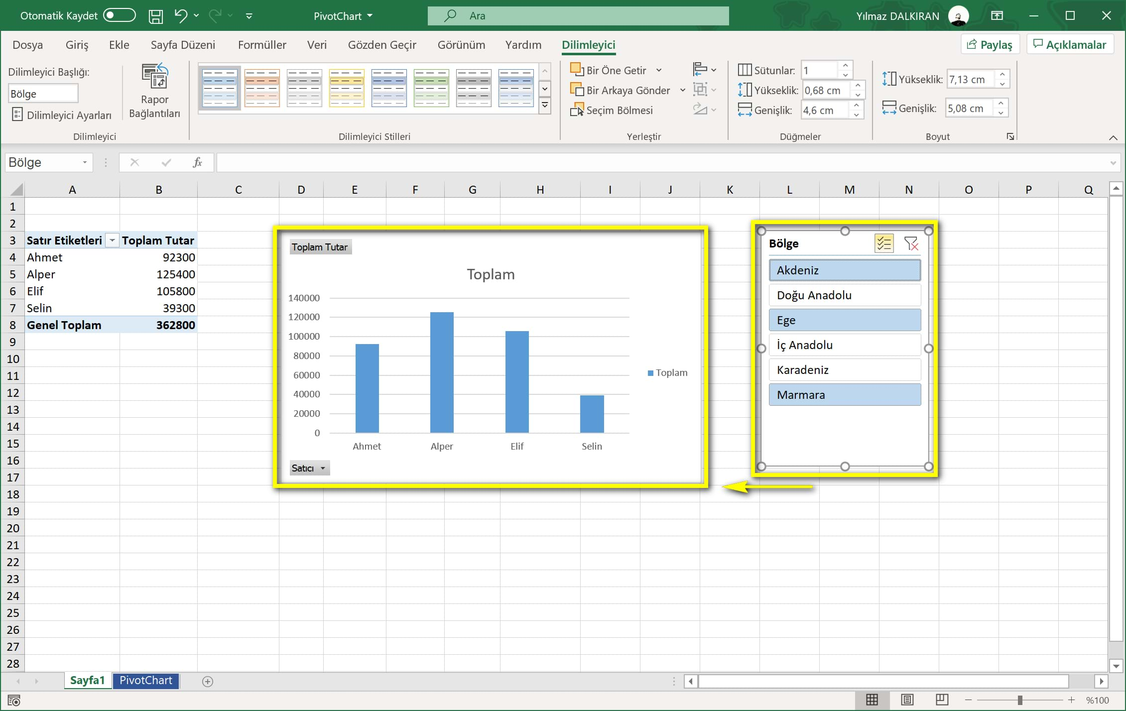1126x711 pixels.
Task: Select the light blue slicer style
Action: [x=220, y=88]
